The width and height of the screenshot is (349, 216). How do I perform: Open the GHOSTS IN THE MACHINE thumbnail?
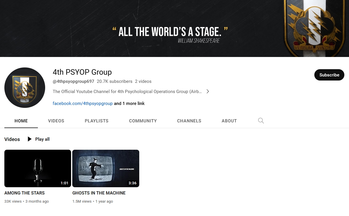(106, 168)
